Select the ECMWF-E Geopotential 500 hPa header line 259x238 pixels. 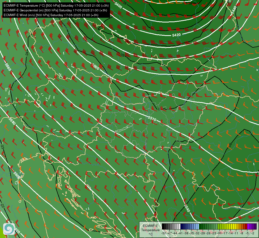click(55, 10)
